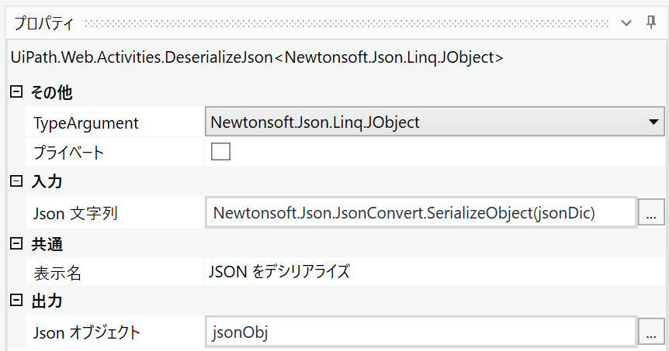This screenshot has width=669, height=351.
Task: Select the Json オブジェクト property label
Action: tap(87, 333)
